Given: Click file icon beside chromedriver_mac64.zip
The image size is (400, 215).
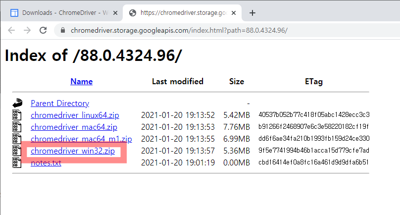Looking at the screenshot, I should pyautogui.click(x=17, y=127).
